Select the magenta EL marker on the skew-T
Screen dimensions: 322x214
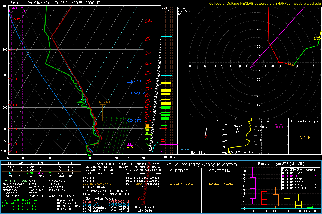[130, 144]
